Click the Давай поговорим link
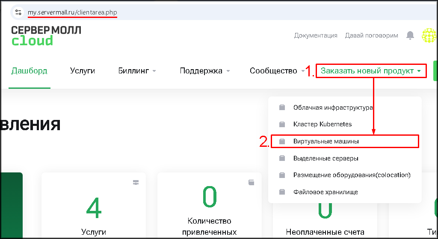The height and width of the screenshot is (239, 438). (x=371, y=35)
